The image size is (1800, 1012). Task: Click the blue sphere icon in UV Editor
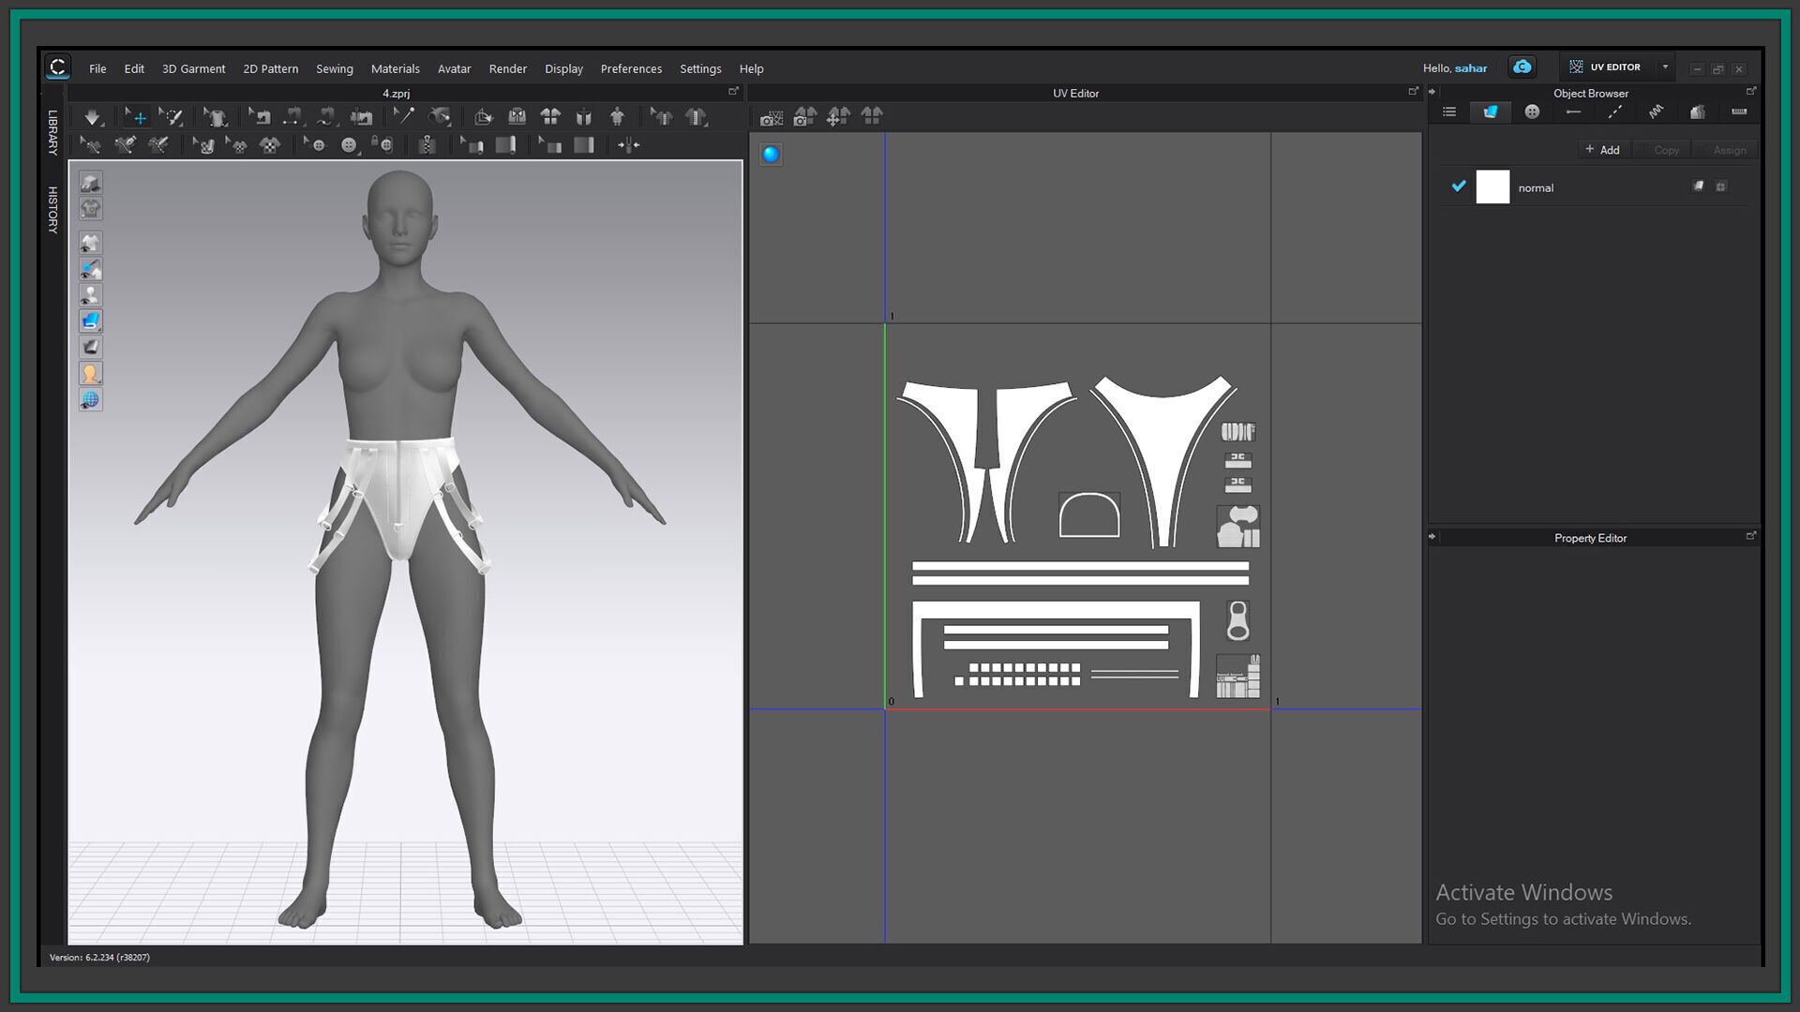pos(771,155)
